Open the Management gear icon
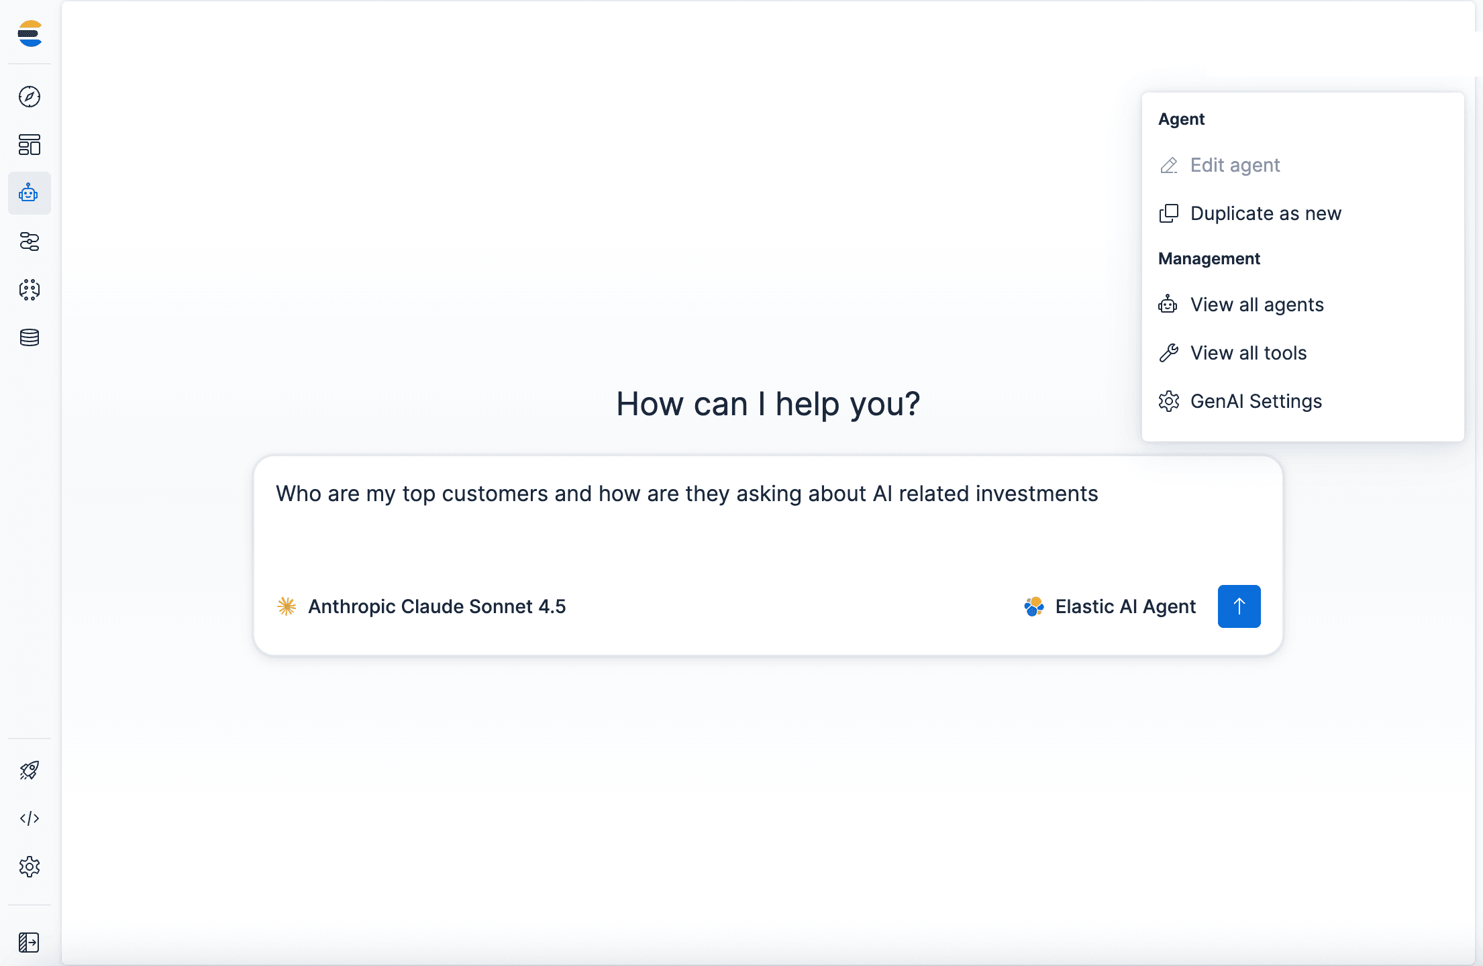Screen dimensions: 1483x966 pyautogui.click(x=30, y=867)
